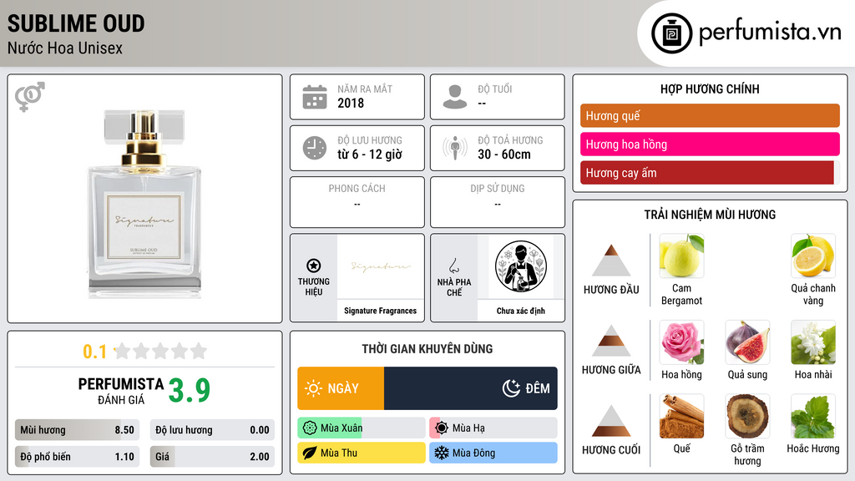Click the snowflake icon for Mùa Đông
The width and height of the screenshot is (855, 481).
(442, 453)
